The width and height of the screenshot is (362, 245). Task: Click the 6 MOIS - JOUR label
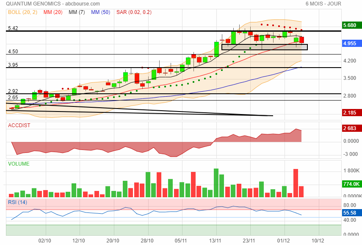pos(323,4)
